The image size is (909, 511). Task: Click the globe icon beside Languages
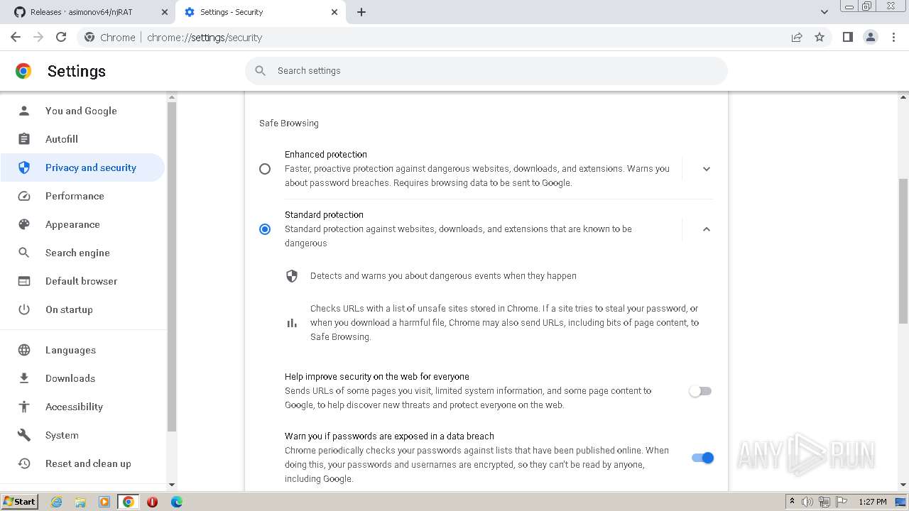tap(24, 350)
